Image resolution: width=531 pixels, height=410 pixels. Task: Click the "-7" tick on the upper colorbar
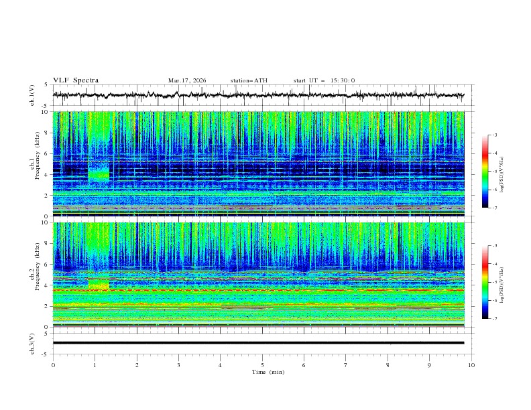click(494, 208)
